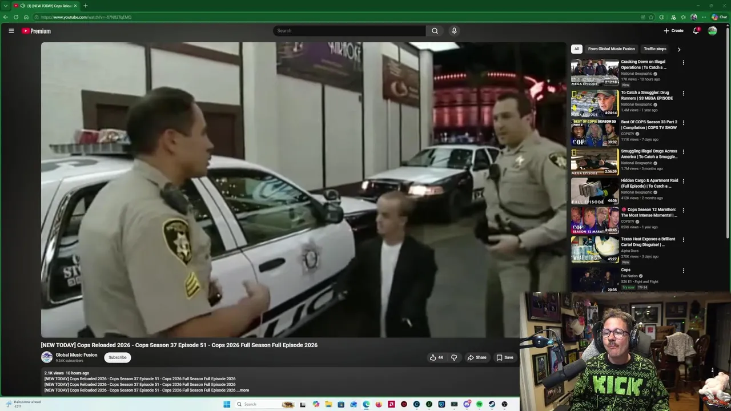The image size is (731, 411).
Task: Open weather widget Rain/snow ahead
Action: point(23,404)
